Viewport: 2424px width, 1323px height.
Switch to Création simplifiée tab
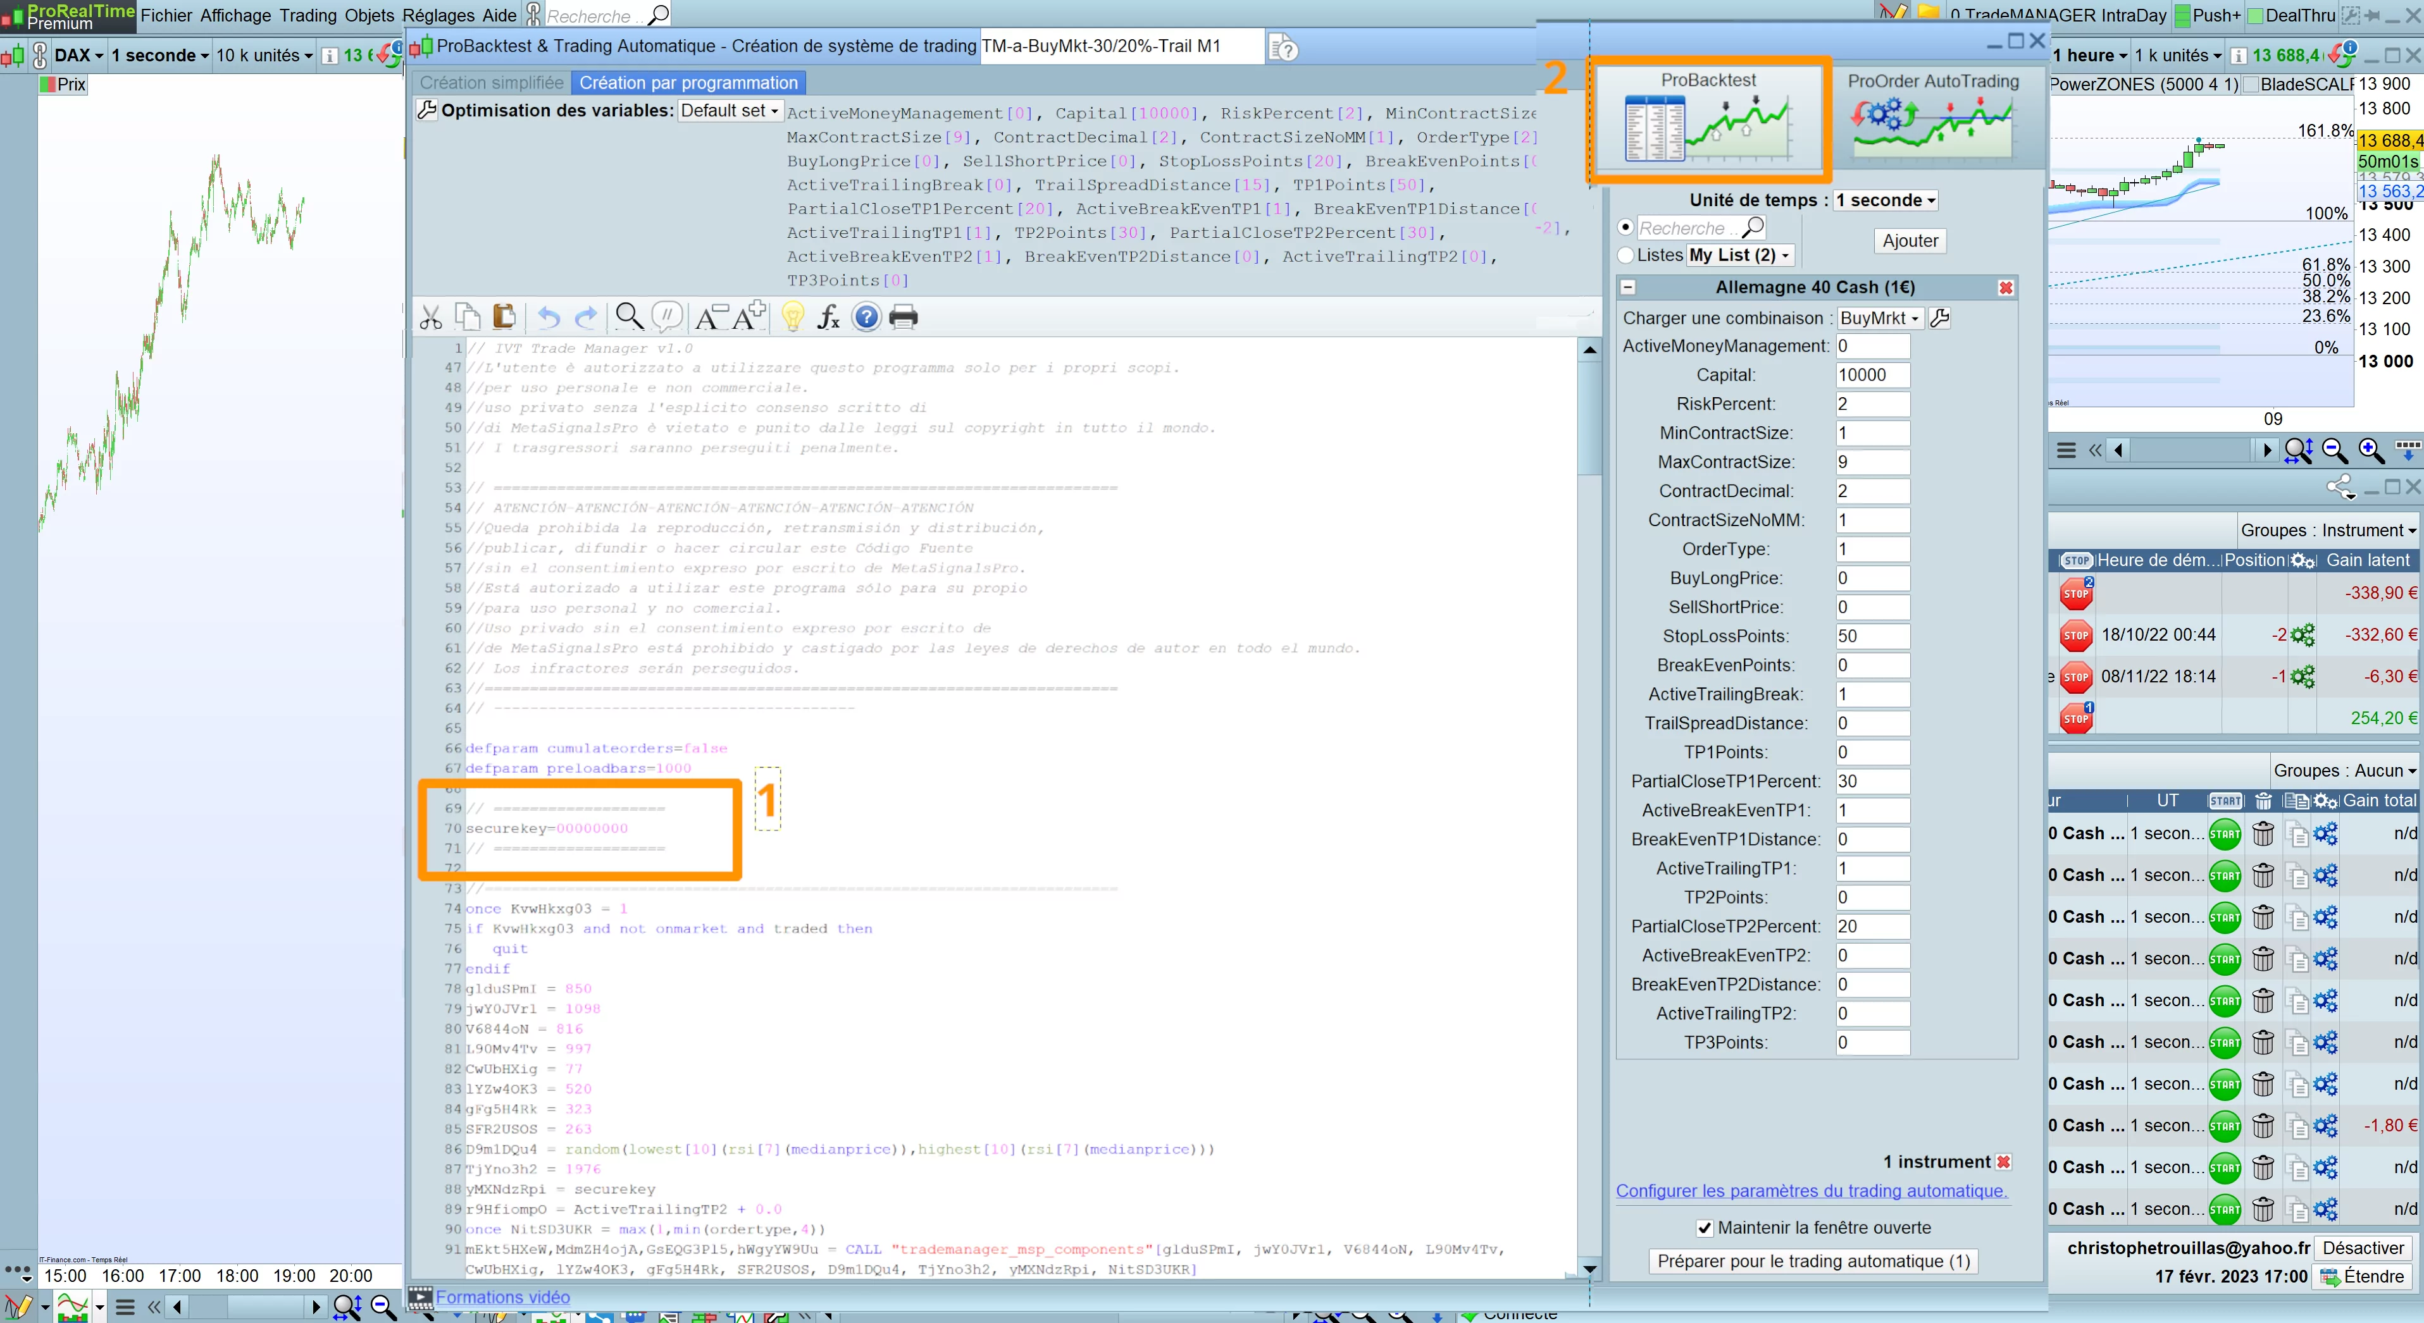pyautogui.click(x=491, y=83)
